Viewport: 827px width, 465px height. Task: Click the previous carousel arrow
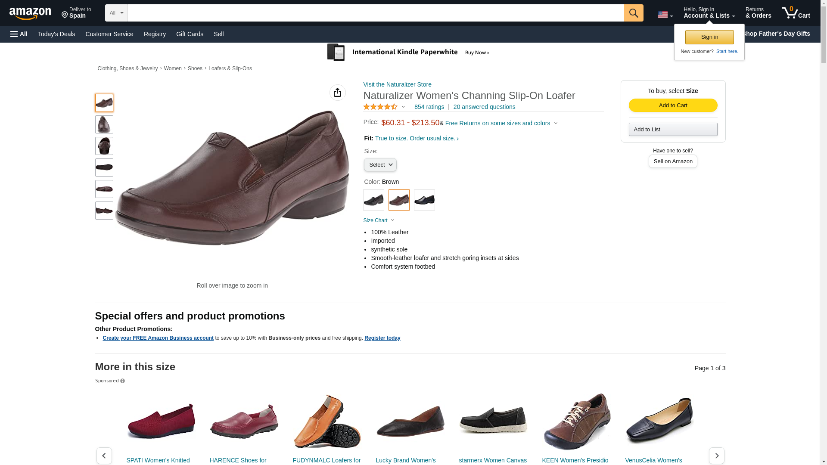(x=104, y=456)
